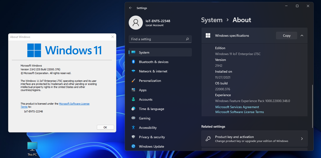Click the back arrow in Settings
Screen dimensions: 321x158
click(130, 8)
